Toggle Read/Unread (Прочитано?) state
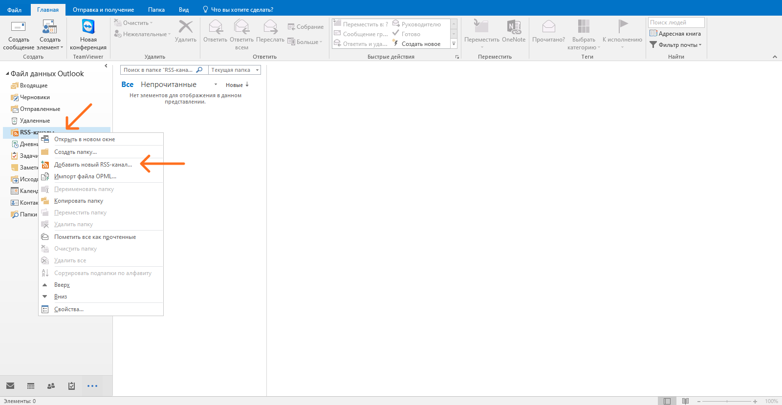 pos(548,31)
